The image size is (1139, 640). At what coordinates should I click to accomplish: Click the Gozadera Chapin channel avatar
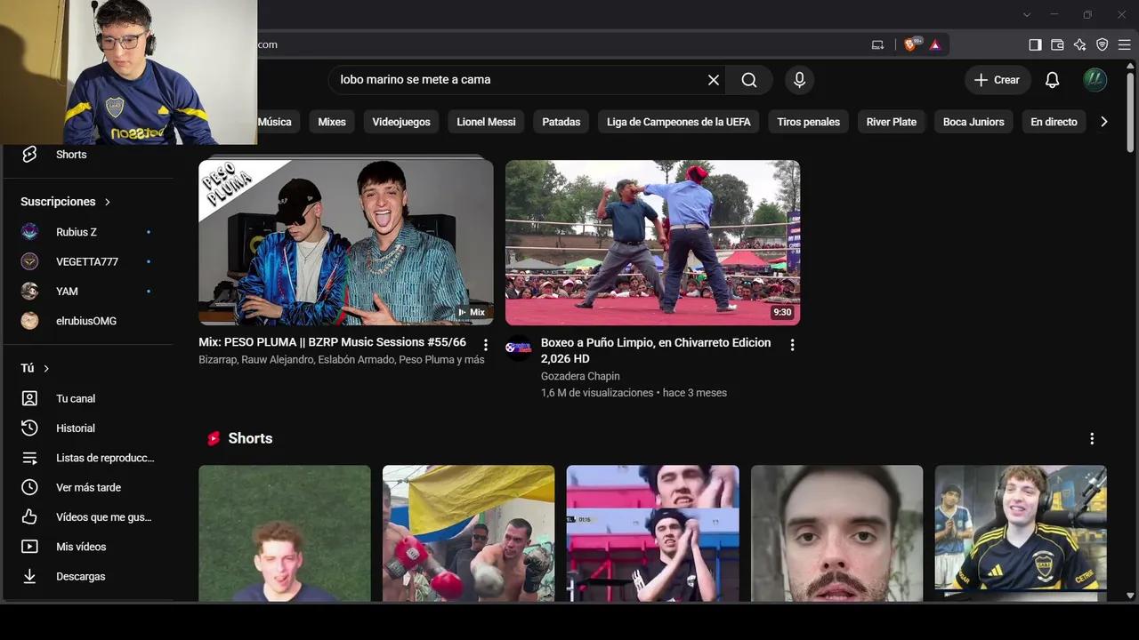pos(519,348)
